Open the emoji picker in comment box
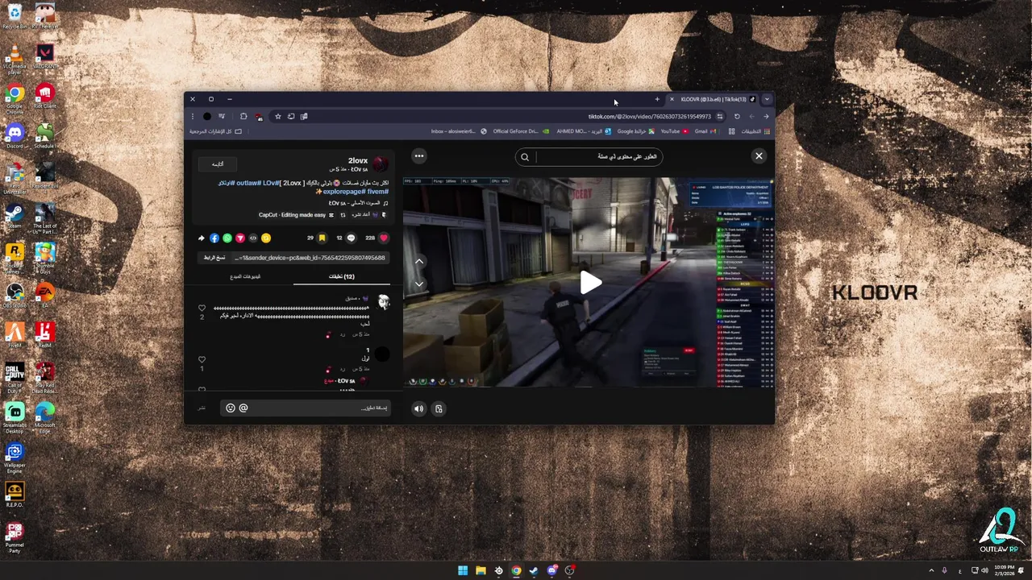The image size is (1032, 580). [231, 408]
